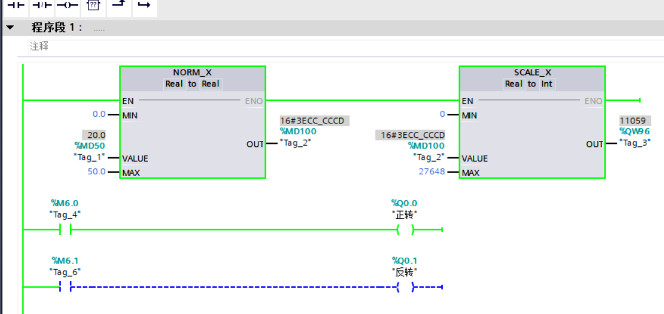Click the open branch toolbar icon
This screenshot has width=664, height=314.
119,5
